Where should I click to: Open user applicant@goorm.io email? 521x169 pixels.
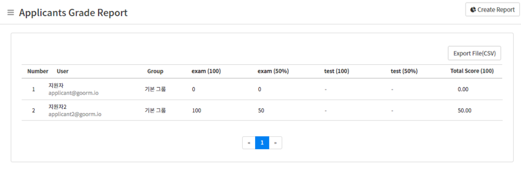coord(73,93)
